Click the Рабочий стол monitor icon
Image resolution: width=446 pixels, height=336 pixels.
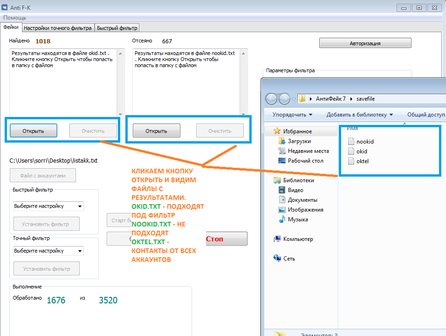coord(281,160)
